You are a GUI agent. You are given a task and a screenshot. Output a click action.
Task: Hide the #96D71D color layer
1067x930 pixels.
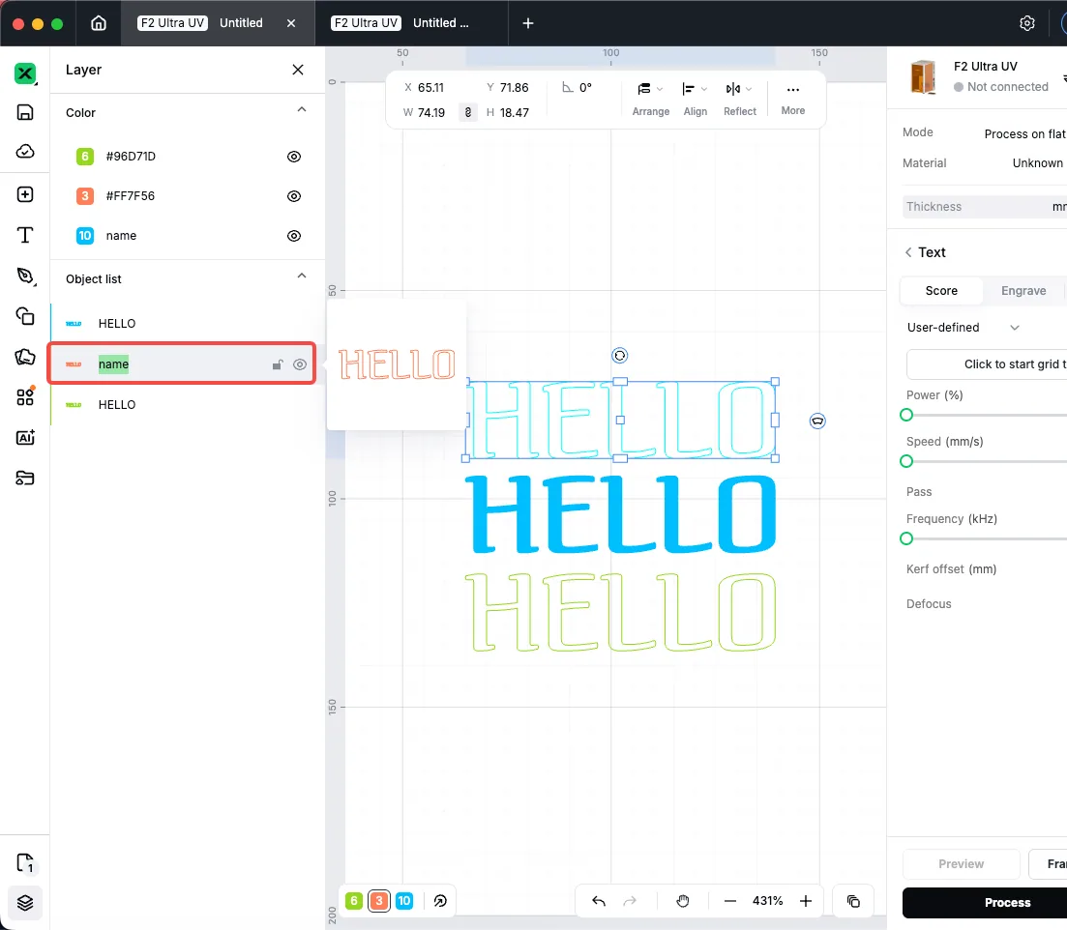coord(294,157)
